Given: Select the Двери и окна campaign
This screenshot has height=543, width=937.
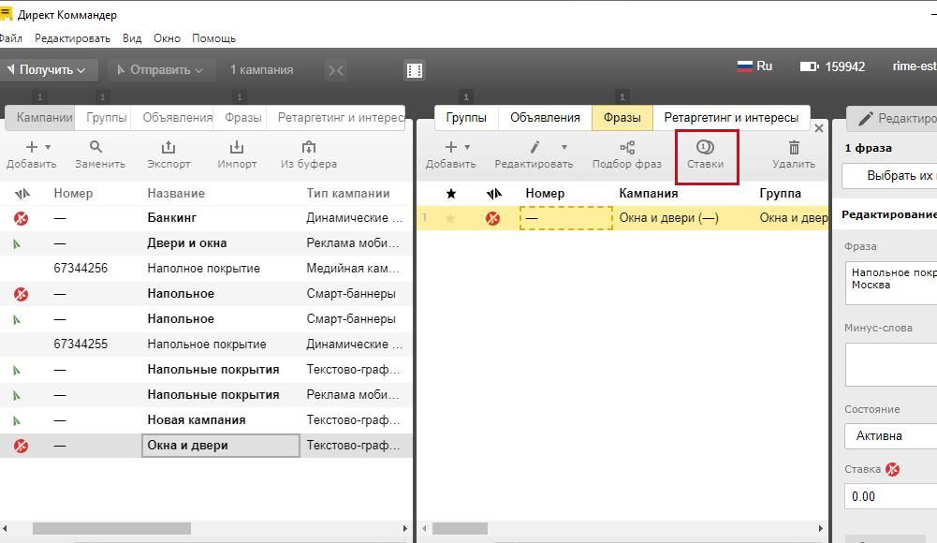Looking at the screenshot, I should 206,243.
